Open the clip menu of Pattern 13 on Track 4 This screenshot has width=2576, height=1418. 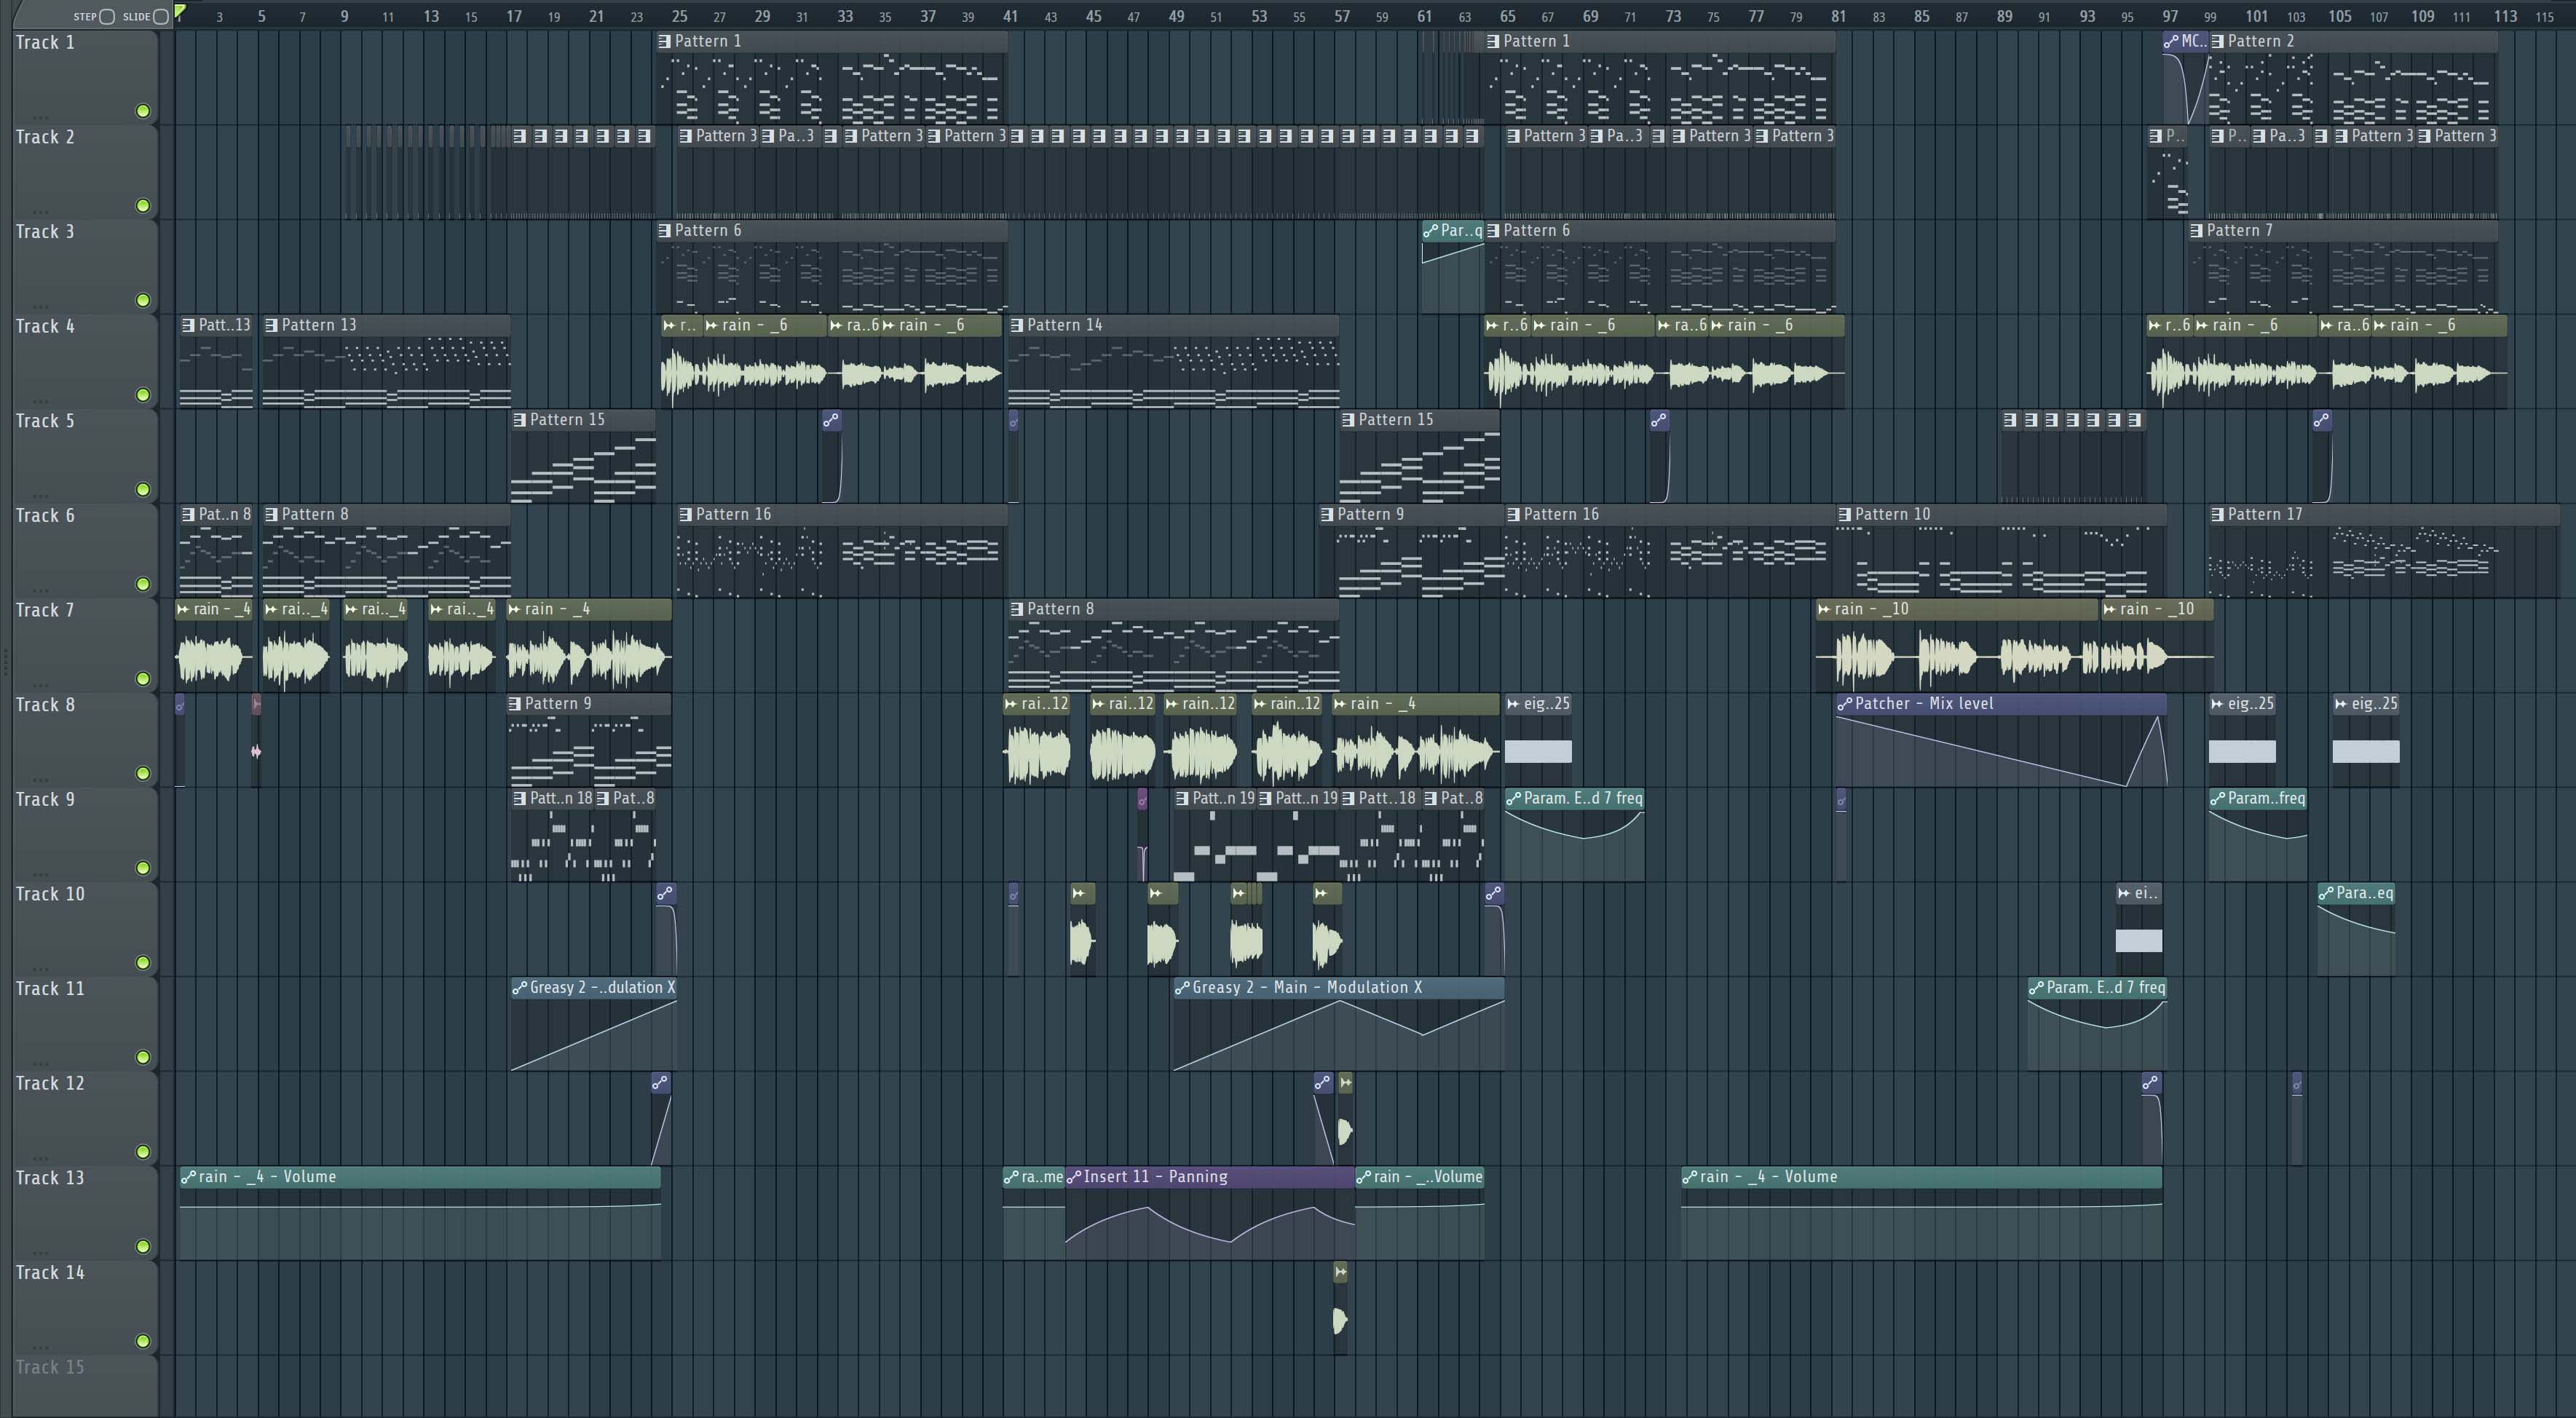272,325
